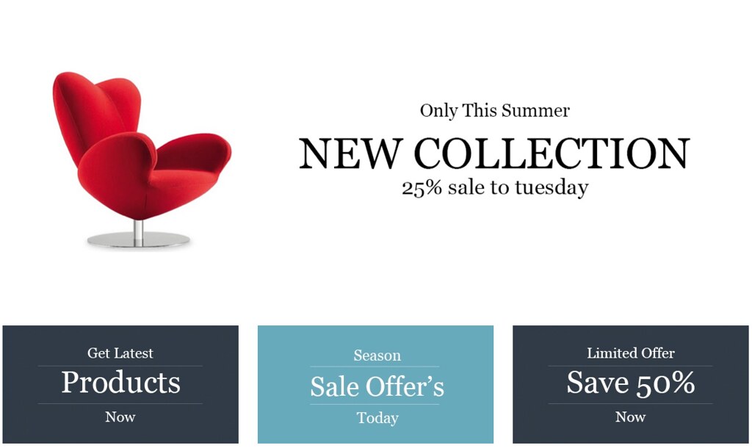Click the red heart-shaped chair image
The height and width of the screenshot is (448, 752).
point(141,159)
